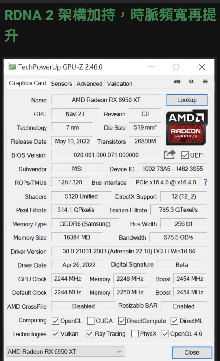Open the hamburger menu icon

[x=205, y=82]
